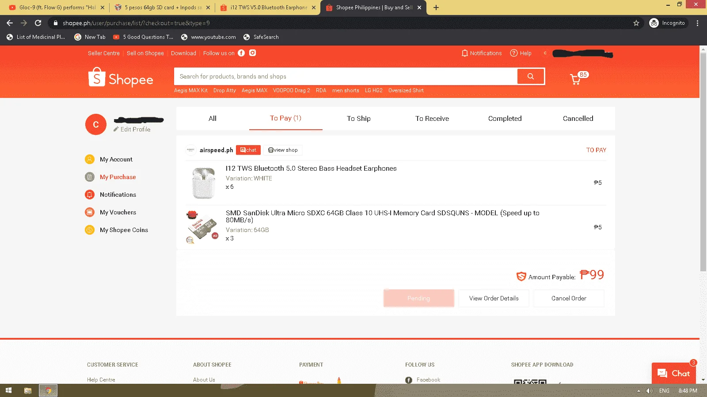707x397 pixels.
Task: Close the Shopee Philippines browser tab
Action: [x=419, y=7]
